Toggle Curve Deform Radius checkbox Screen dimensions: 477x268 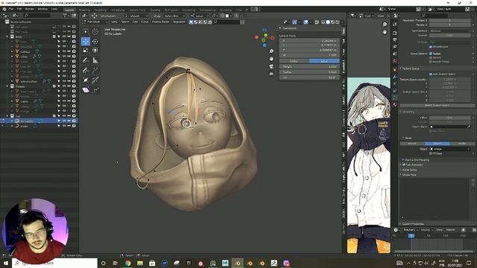(x=431, y=54)
